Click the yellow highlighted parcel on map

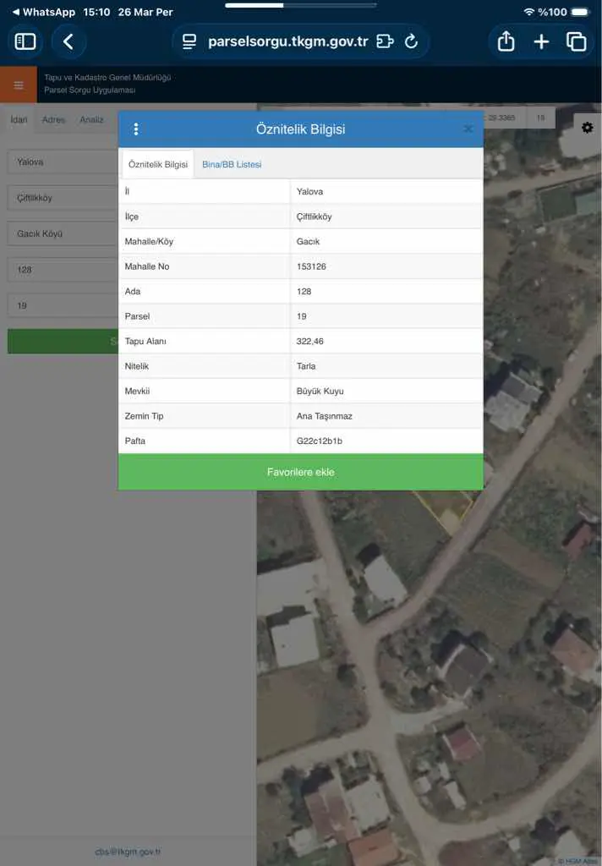tap(445, 511)
